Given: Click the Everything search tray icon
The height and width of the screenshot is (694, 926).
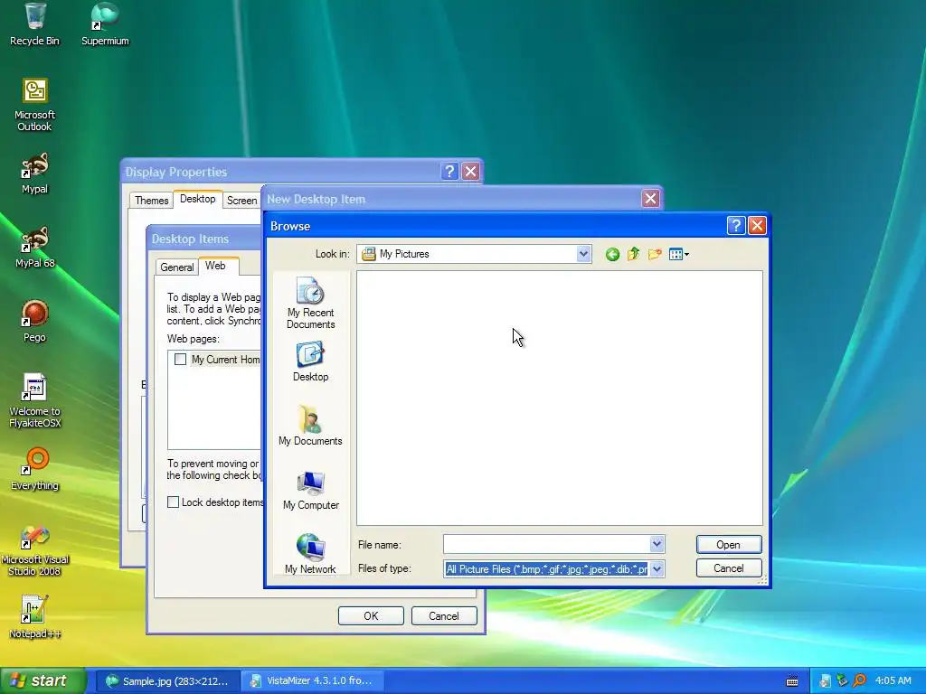Looking at the screenshot, I should pyautogui.click(x=859, y=681).
